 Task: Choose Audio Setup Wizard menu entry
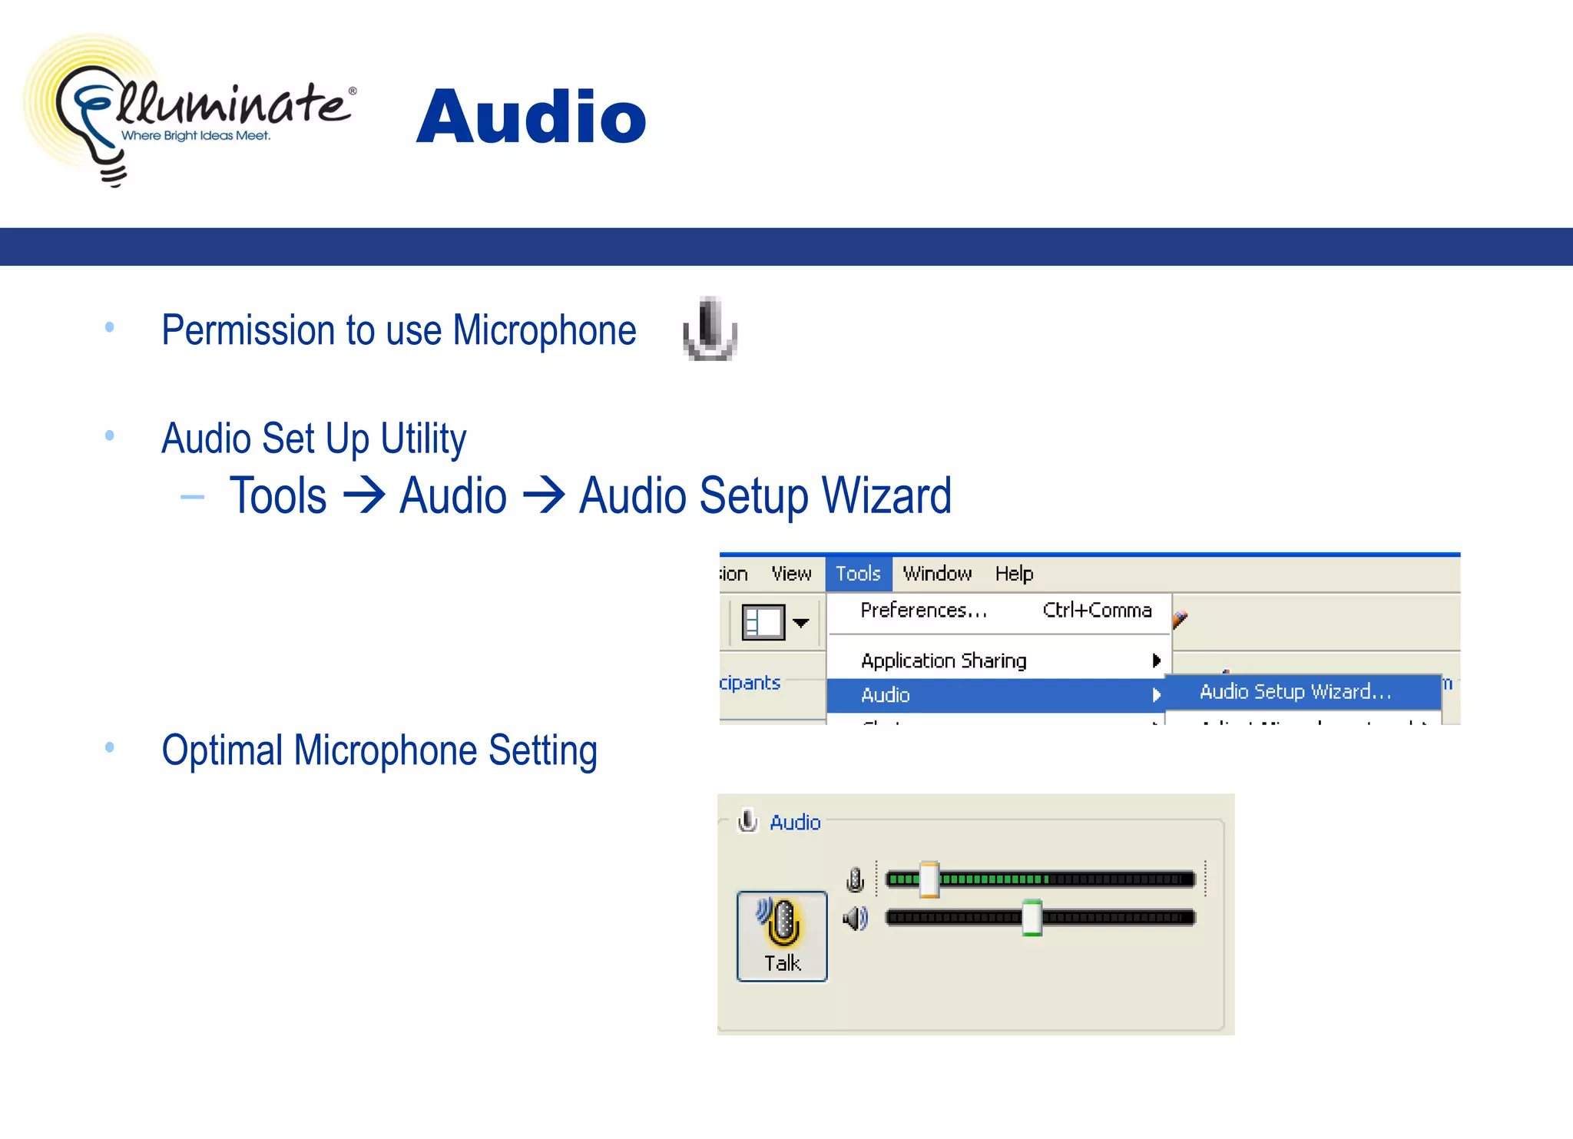point(1295,692)
